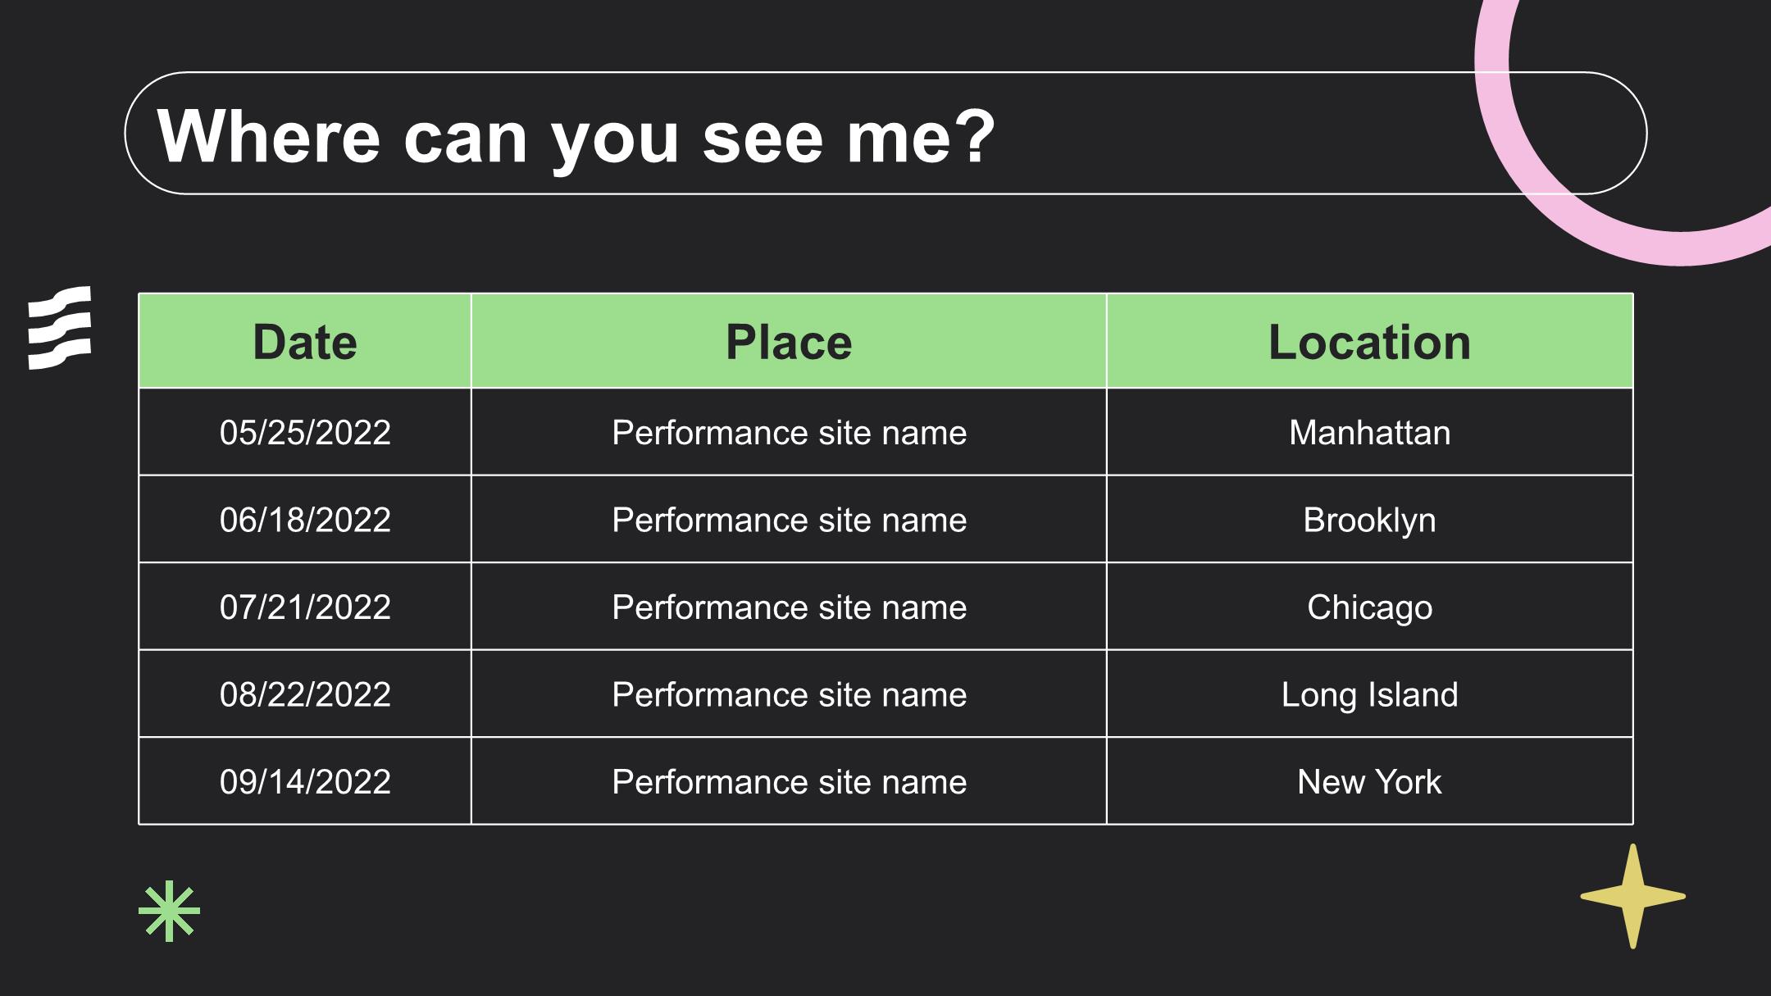This screenshot has height=996, width=1771.
Task: Select the Chicago location cell
Action: (1370, 607)
